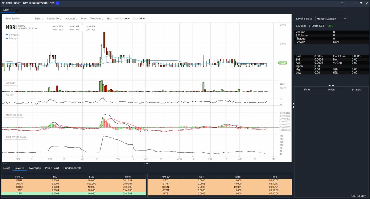This screenshot has height=199, width=370.
Task: Select the CSTI ask row
Action: point(220,181)
